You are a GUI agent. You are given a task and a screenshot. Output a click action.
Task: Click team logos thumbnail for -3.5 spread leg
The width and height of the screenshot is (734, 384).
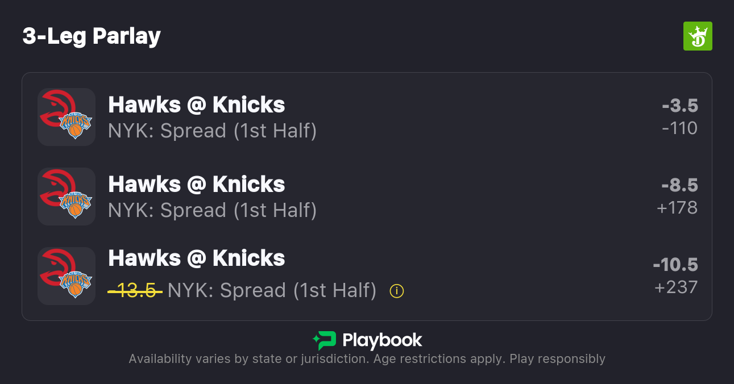[x=66, y=117]
